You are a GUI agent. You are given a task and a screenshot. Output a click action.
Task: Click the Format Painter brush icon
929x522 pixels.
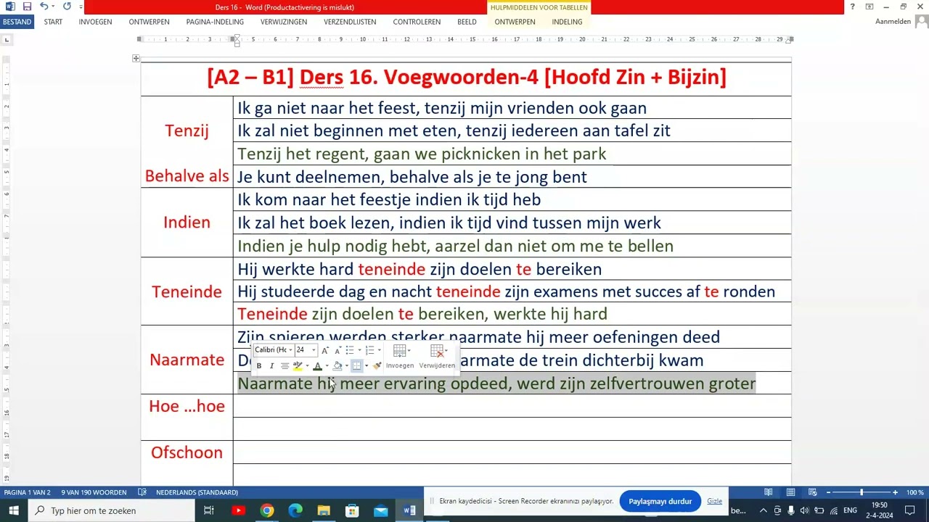click(377, 366)
